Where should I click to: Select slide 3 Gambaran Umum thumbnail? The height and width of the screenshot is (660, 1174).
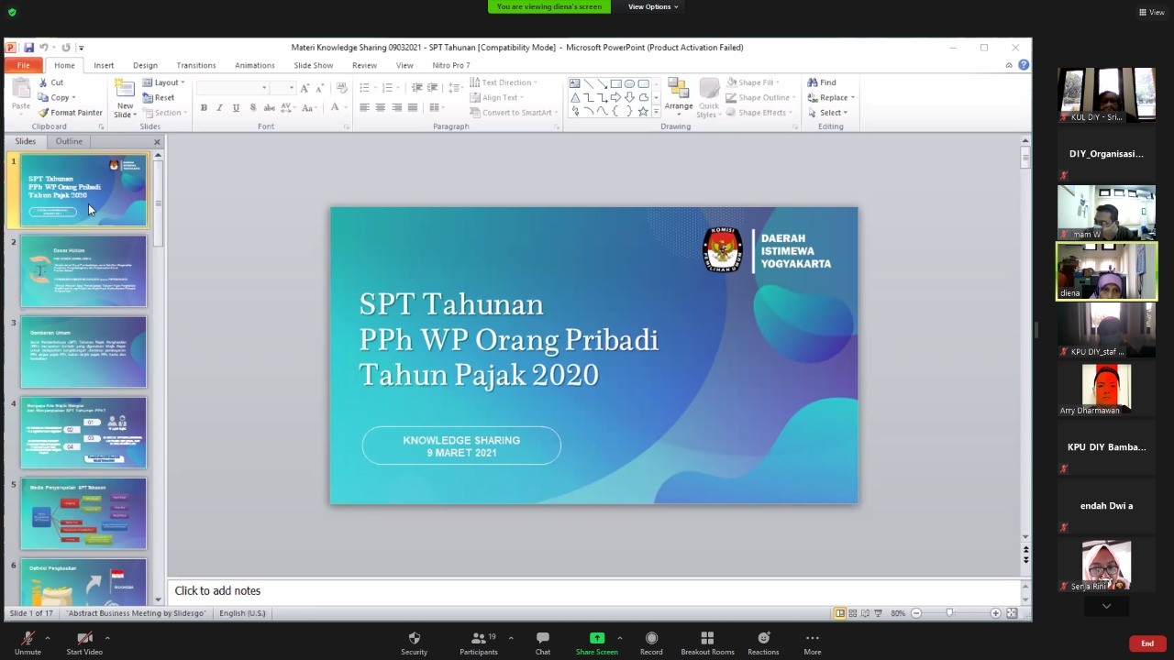(83, 352)
